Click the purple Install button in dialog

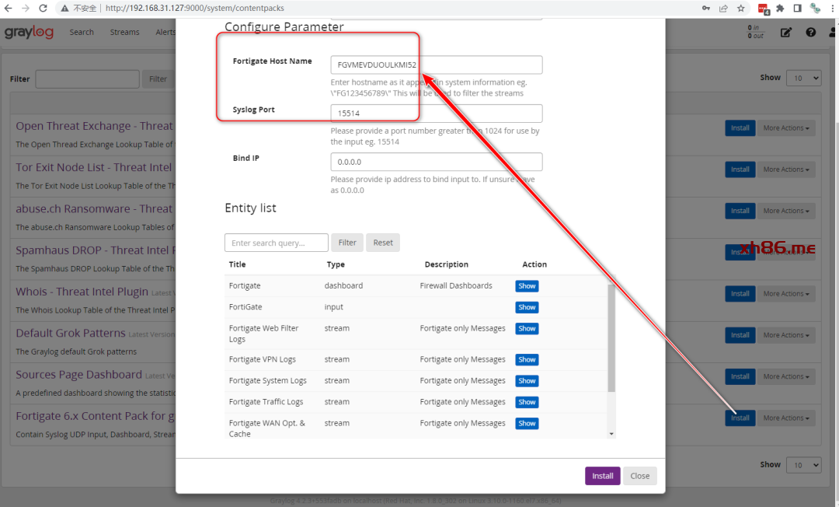point(602,476)
